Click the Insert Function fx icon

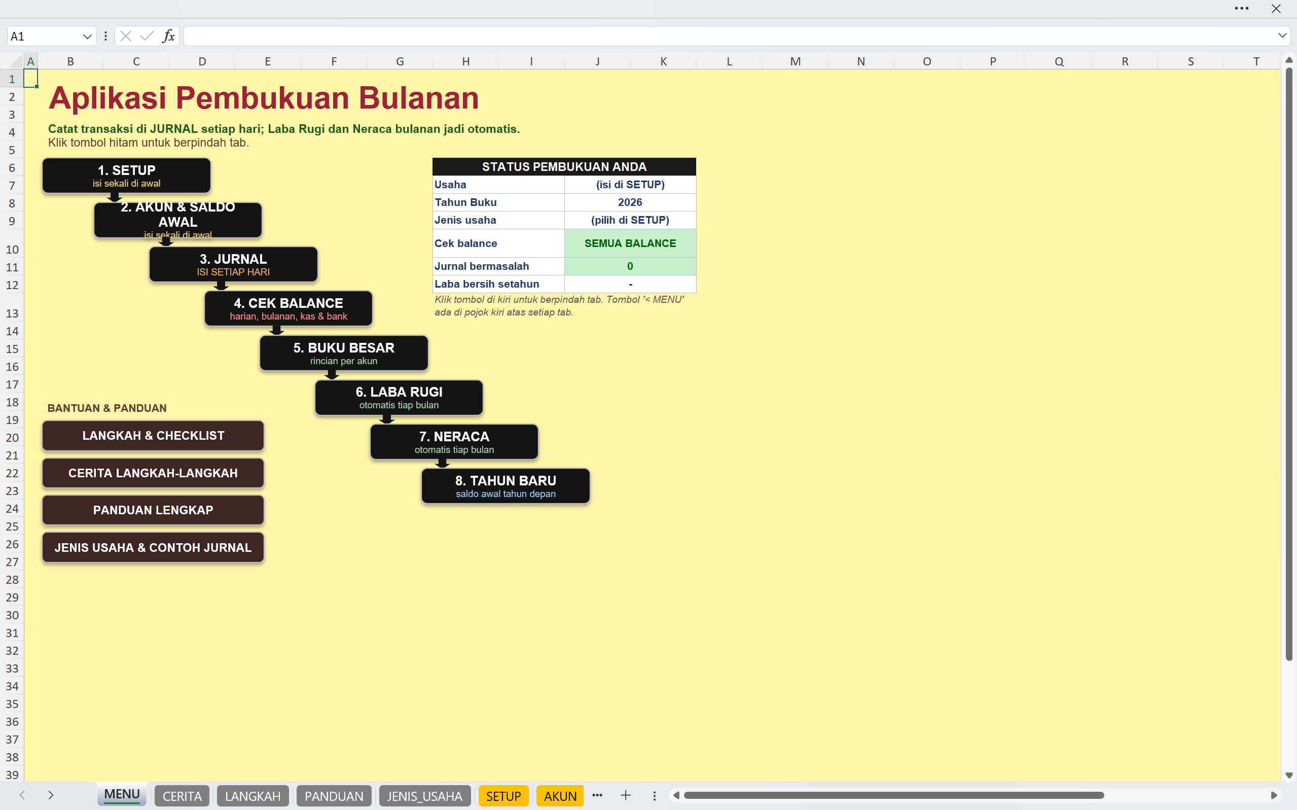pyautogui.click(x=168, y=36)
